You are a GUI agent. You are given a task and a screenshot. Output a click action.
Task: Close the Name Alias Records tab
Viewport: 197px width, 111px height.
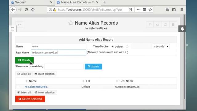pyautogui.click(x=97, y=2)
